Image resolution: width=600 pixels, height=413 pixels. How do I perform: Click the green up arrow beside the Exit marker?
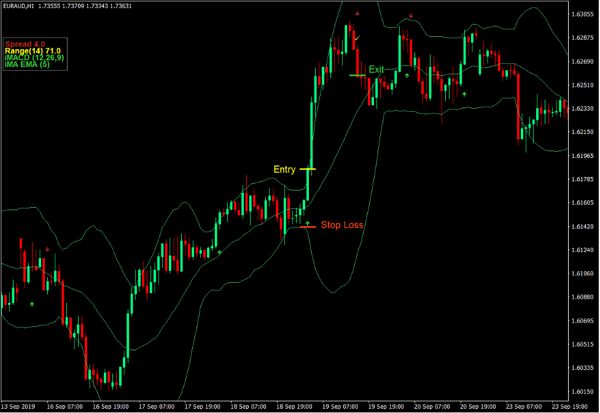click(x=407, y=76)
